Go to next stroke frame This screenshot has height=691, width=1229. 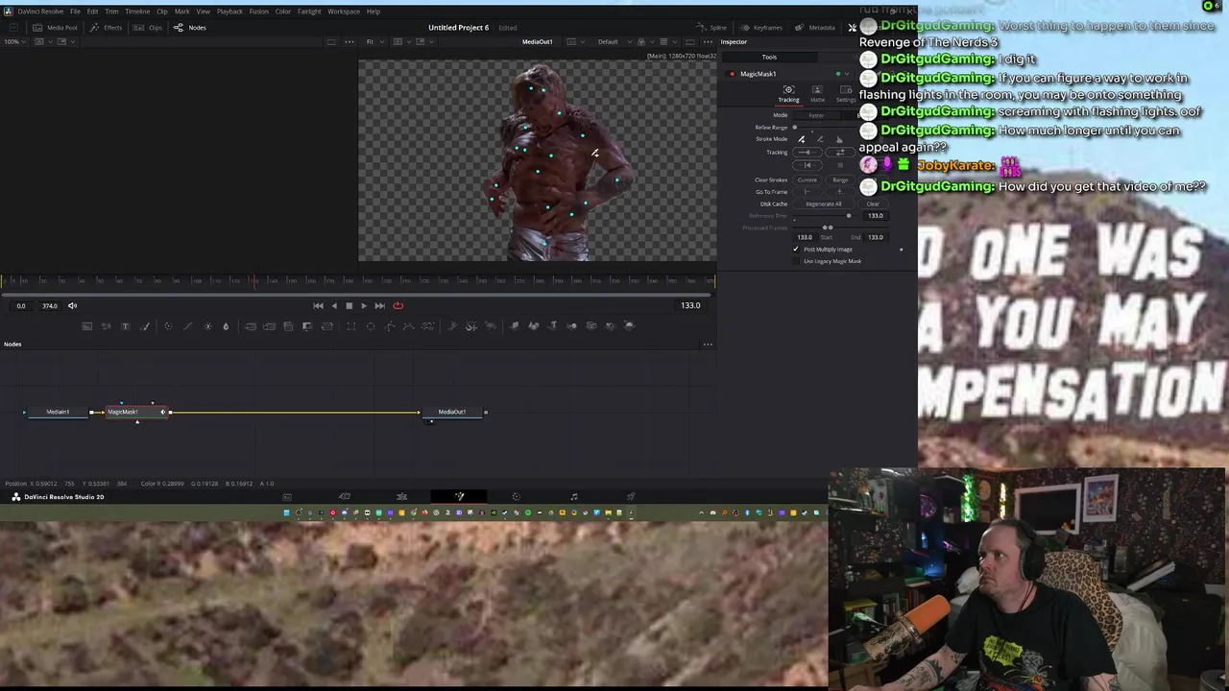[840, 192]
